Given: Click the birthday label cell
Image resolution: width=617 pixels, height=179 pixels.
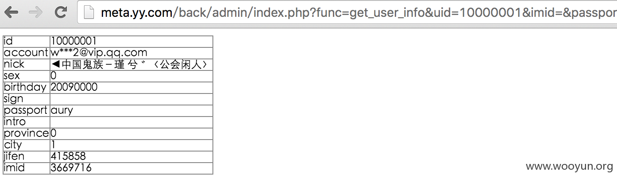Looking at the screenshot, I should pyautogui.click(x=27, y=87).
